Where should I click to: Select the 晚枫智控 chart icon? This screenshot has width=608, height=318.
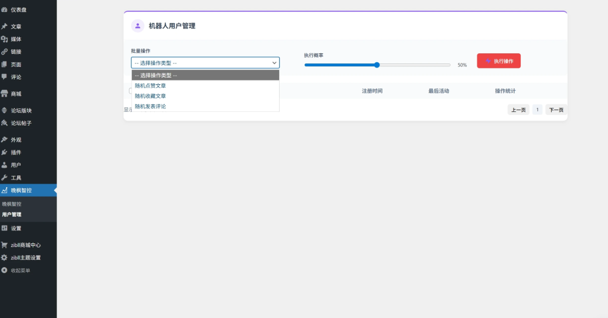click(x=4, y=190)
